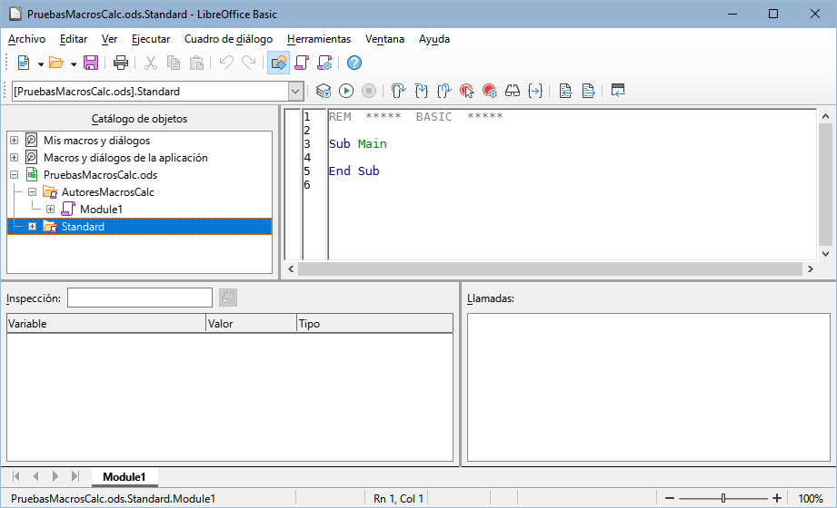The height and width of the screenshot is (508, 837).
Task: Open LibreOffice Help question mark icon
Action: tap(354, 63)
